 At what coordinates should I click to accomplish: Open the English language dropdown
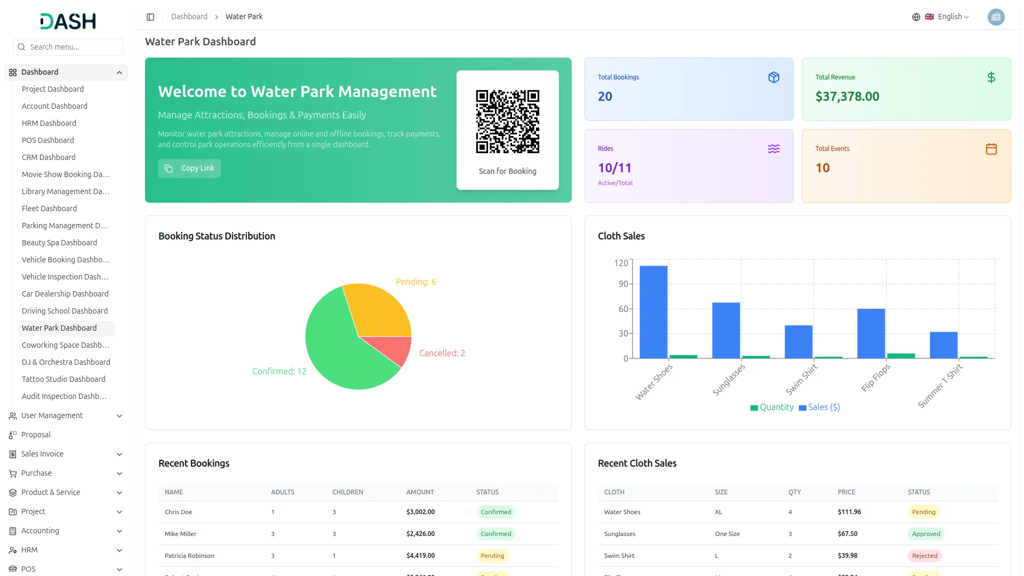pos(953,17)
